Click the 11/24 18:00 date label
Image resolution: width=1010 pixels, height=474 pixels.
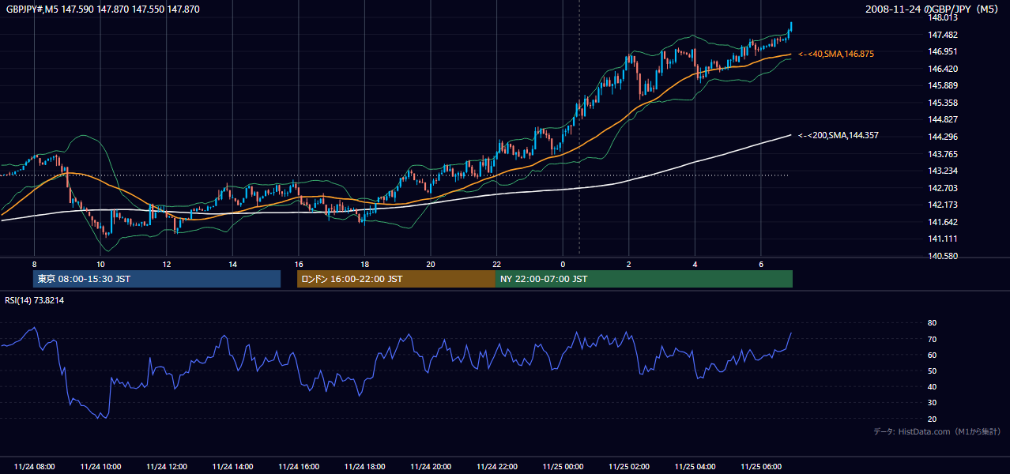[364, 466]
